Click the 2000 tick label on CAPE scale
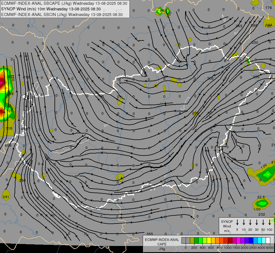 point(245,248)
